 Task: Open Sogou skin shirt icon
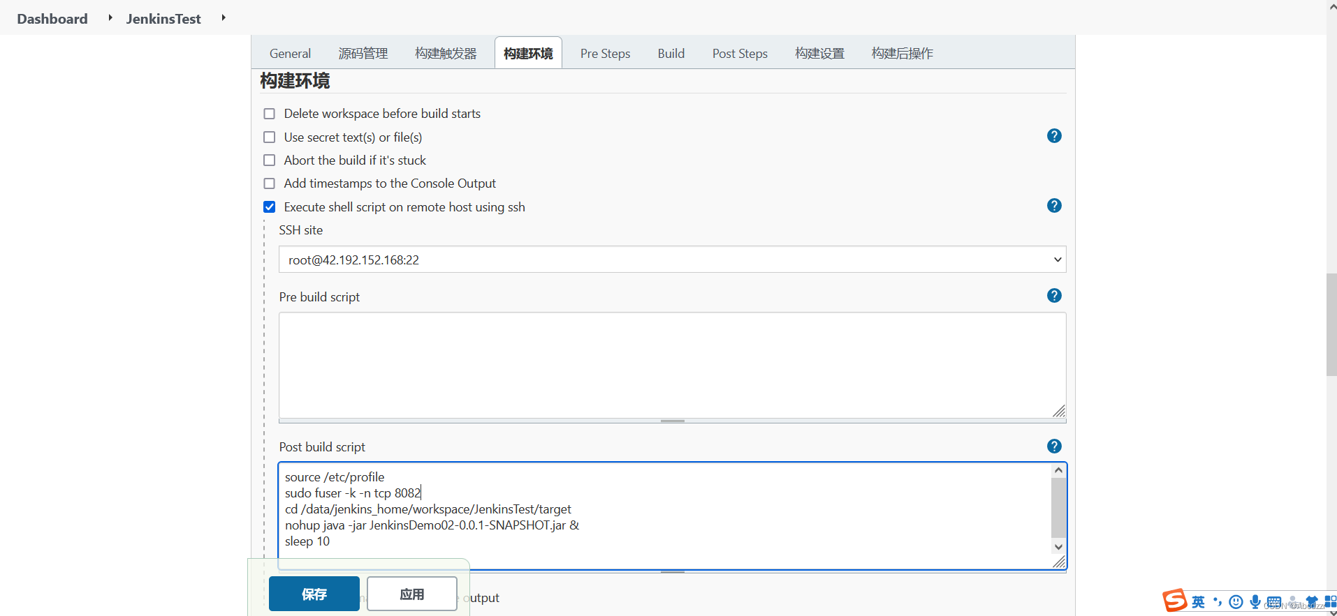pos(1311,601)
